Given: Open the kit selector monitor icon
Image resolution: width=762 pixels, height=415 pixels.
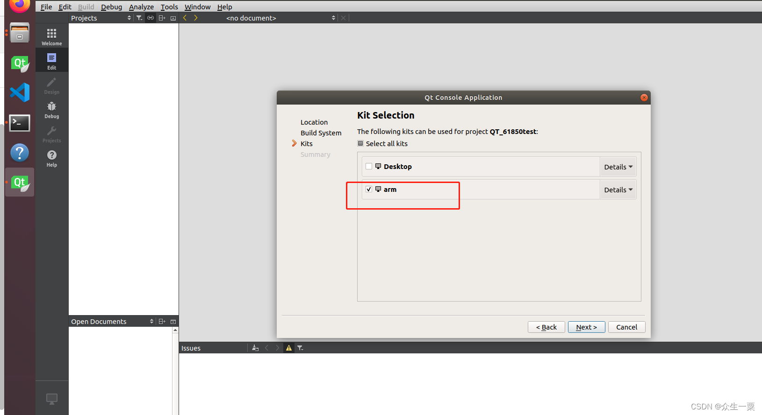Looking at the screenshot, I should (x=51, y=399).
